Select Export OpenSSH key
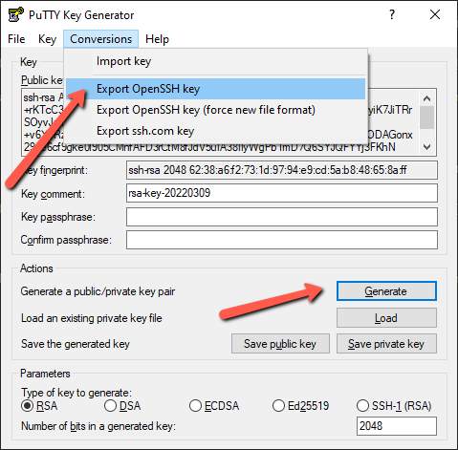Viewport: 458px width, 450px height. click(215, 89)
